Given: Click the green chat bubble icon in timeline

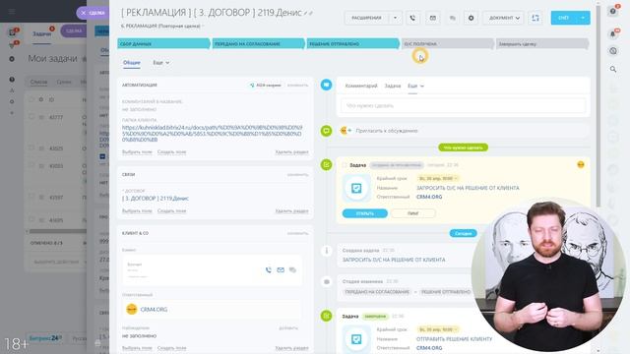Looking at the screenshot, I should coord(326,131).
